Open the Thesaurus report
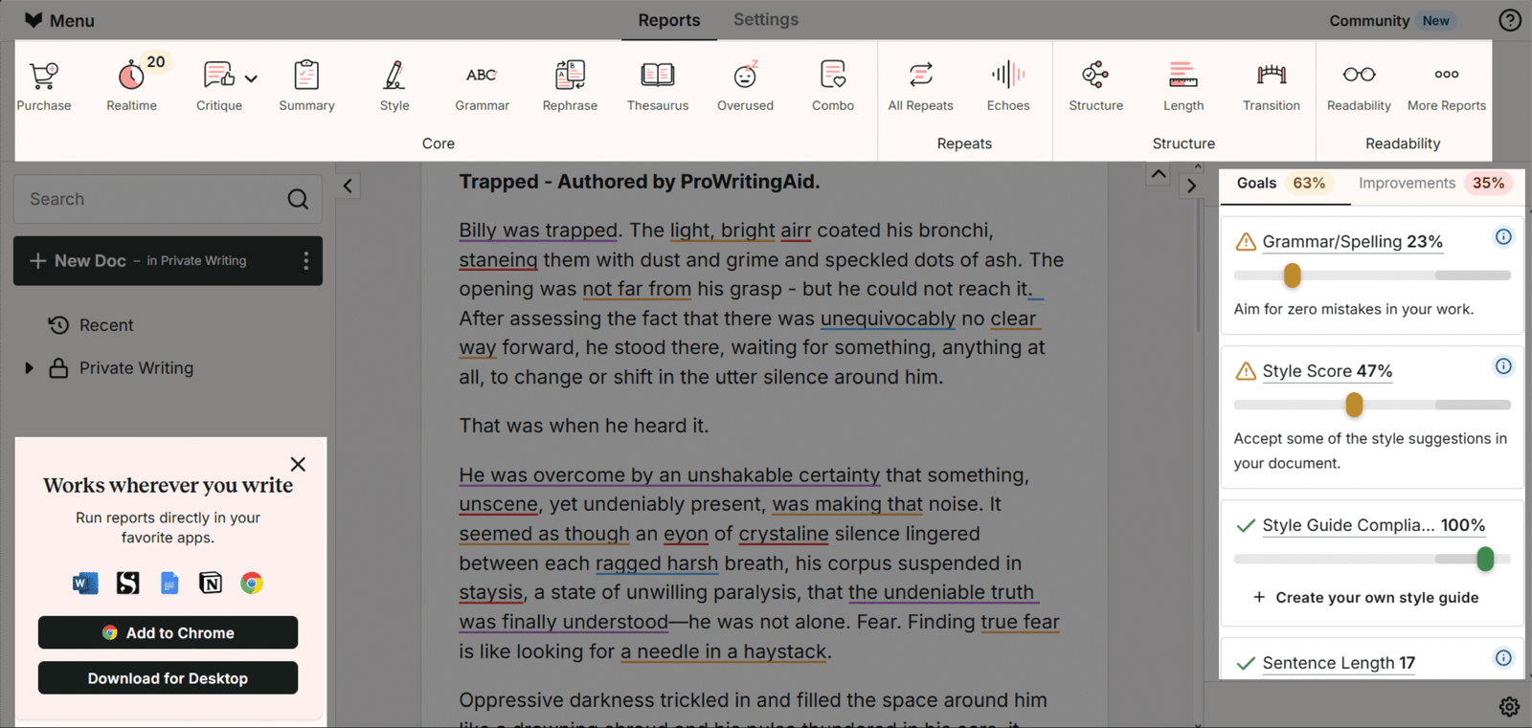 (x=657, y=85)
